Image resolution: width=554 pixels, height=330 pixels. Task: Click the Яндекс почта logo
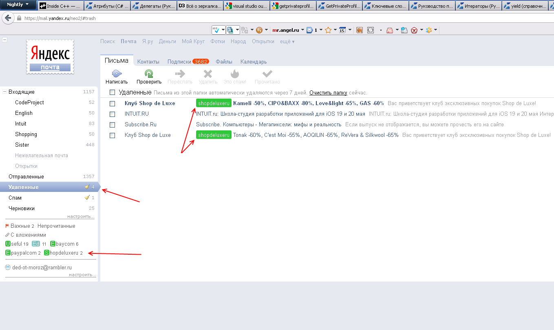click(x=50, y=57)
